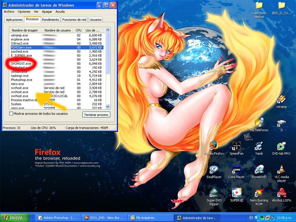Open the PowerDVD desktop icon
The width and height of the screenshot is (296, 222).
[259, 172]
